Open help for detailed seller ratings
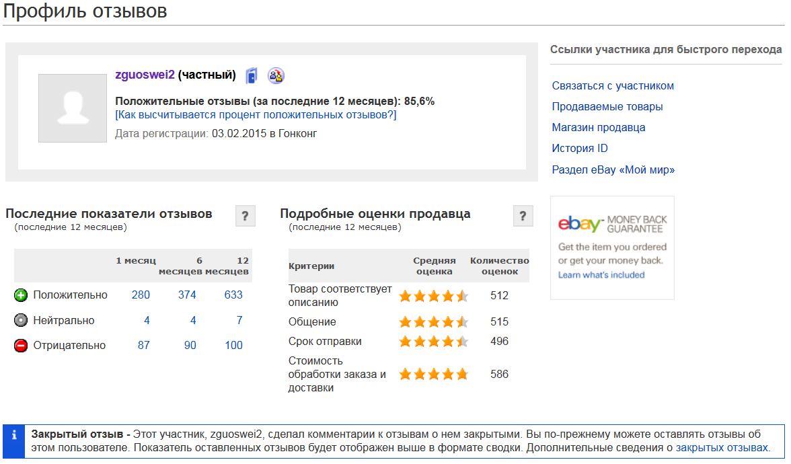 click(523, 216)
